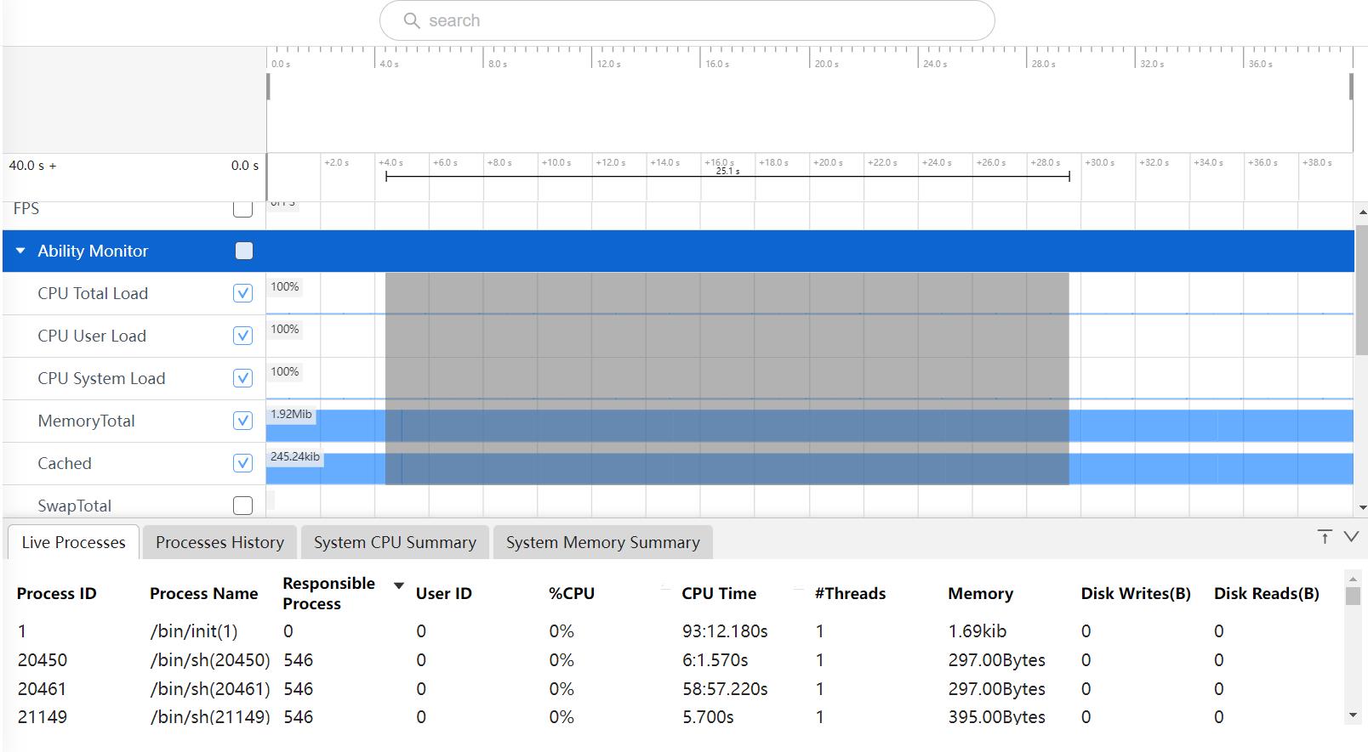Toggle the MemoryTotal row checkbox

[x=242, y=421]
